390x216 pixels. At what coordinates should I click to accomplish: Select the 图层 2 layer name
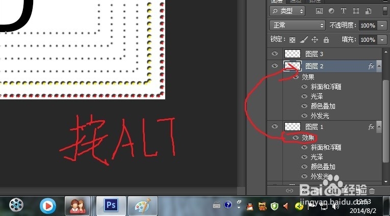pos(314,66)
